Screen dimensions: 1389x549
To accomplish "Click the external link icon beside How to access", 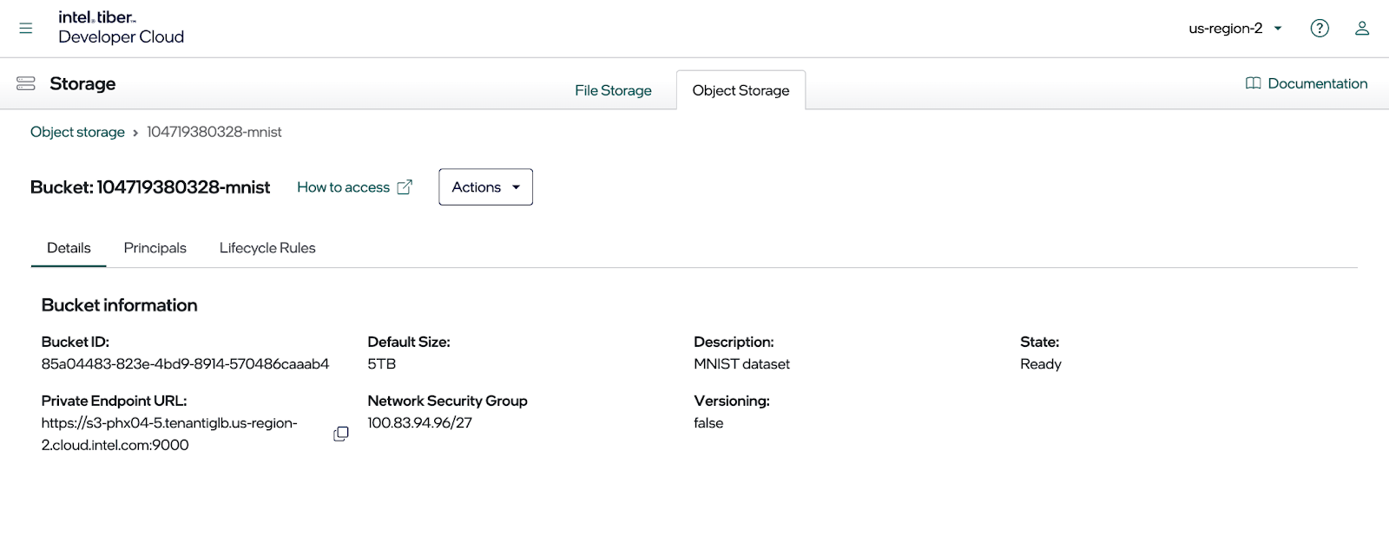I will click(405, 187).
